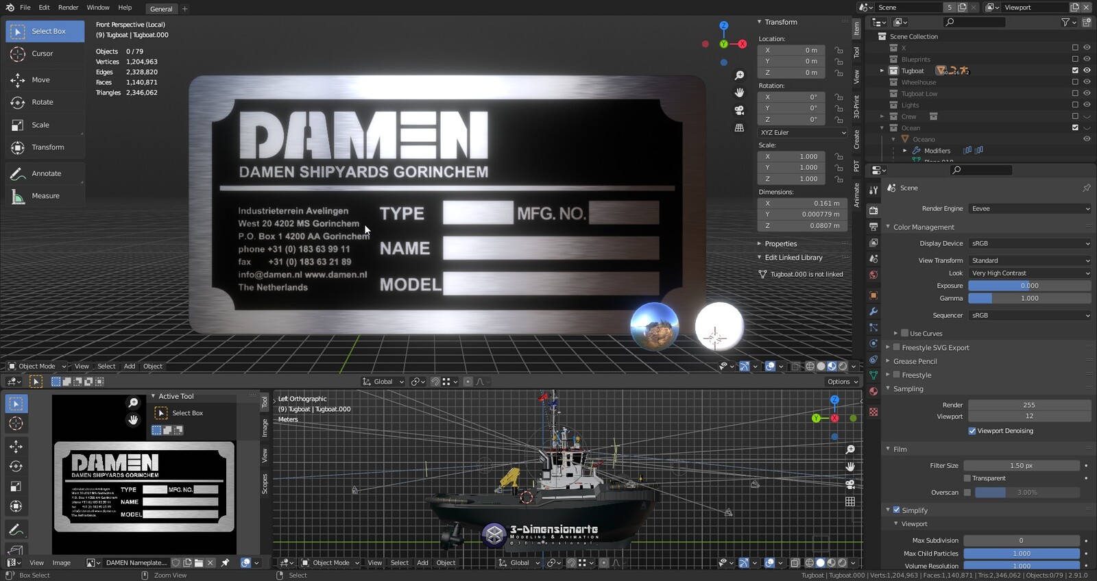
Task: Click the Location X value field
Action: pos(793,50)
